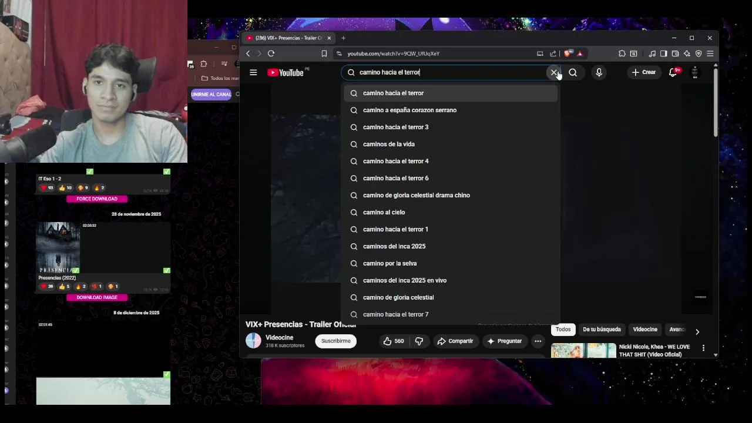Click FORCE DOWNLOAD in chat window
Screen dimensions: 752x423
[x=97, y=199]
